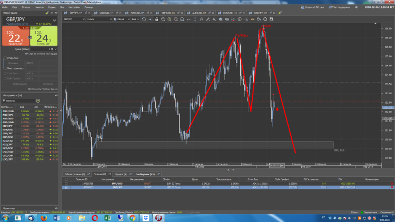
Task: Click the hide pending order link
Action: coord(41,54)
